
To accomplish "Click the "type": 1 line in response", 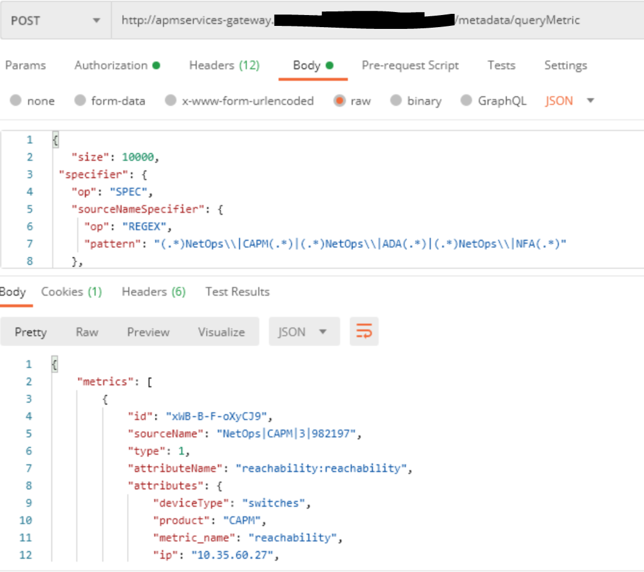I will (x=158, y=451).
